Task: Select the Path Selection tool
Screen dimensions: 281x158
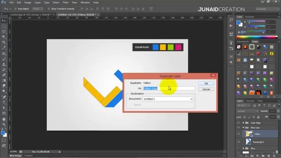Action: point(4,108)
